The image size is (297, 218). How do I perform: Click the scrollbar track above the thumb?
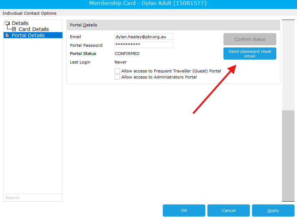pyautogui.click(x=288, y=65)
